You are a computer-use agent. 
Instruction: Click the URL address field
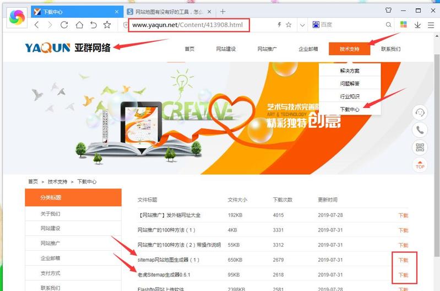coord(189,25)
